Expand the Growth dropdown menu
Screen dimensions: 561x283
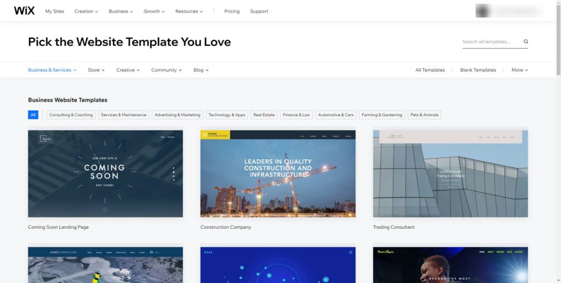[x=154, y=11]
